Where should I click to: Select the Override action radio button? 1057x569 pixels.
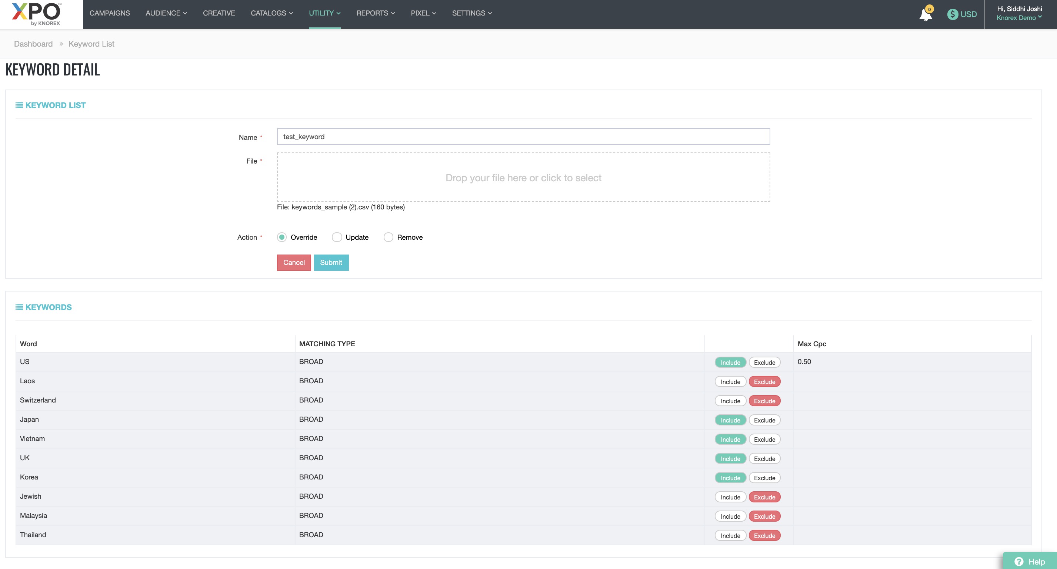click(x=281, y=238)
